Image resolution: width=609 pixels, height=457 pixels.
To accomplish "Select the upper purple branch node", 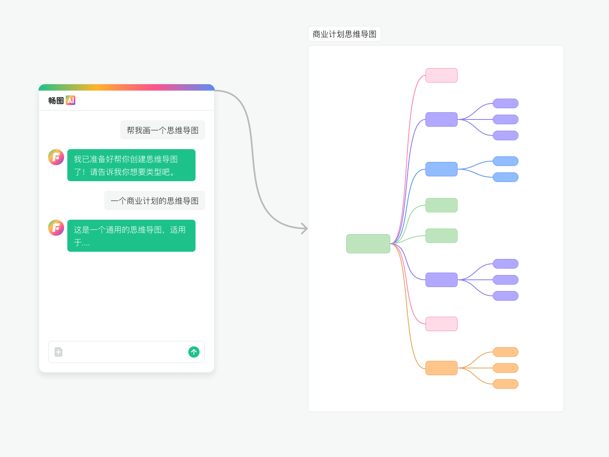I will tap(442, 119).
